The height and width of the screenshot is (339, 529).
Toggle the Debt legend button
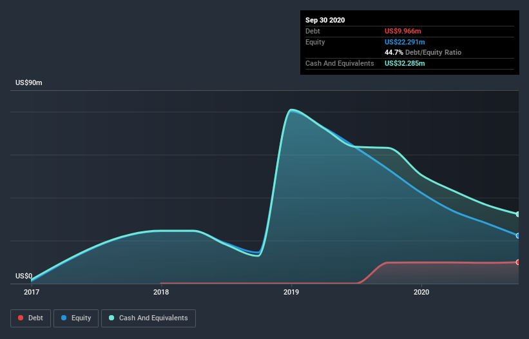coord(31,318)
